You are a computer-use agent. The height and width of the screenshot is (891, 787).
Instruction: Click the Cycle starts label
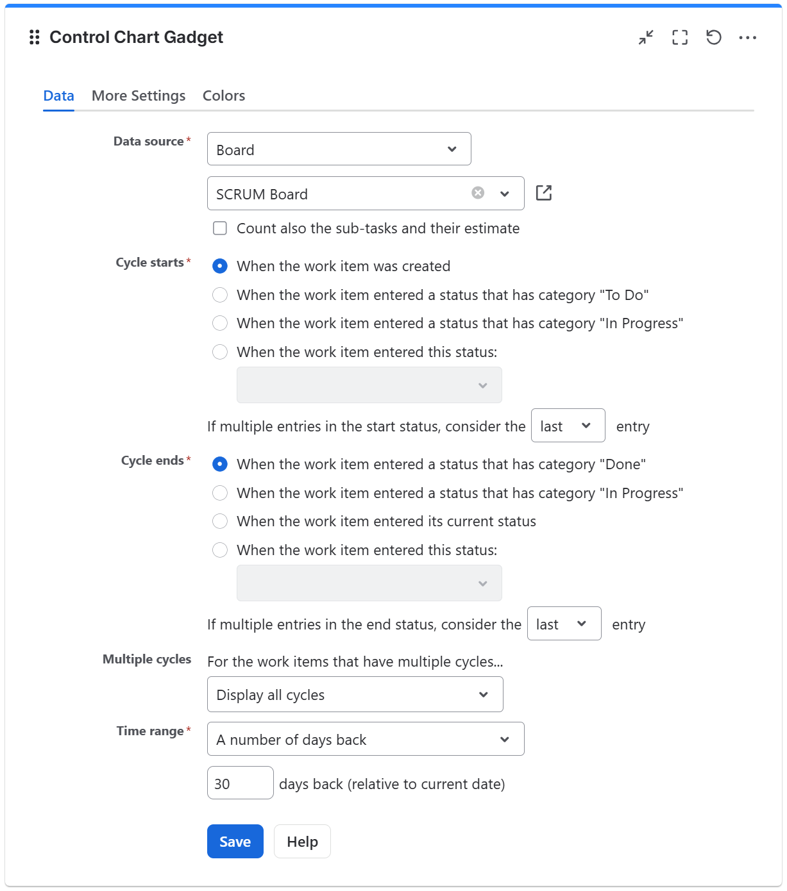[149, 262]
